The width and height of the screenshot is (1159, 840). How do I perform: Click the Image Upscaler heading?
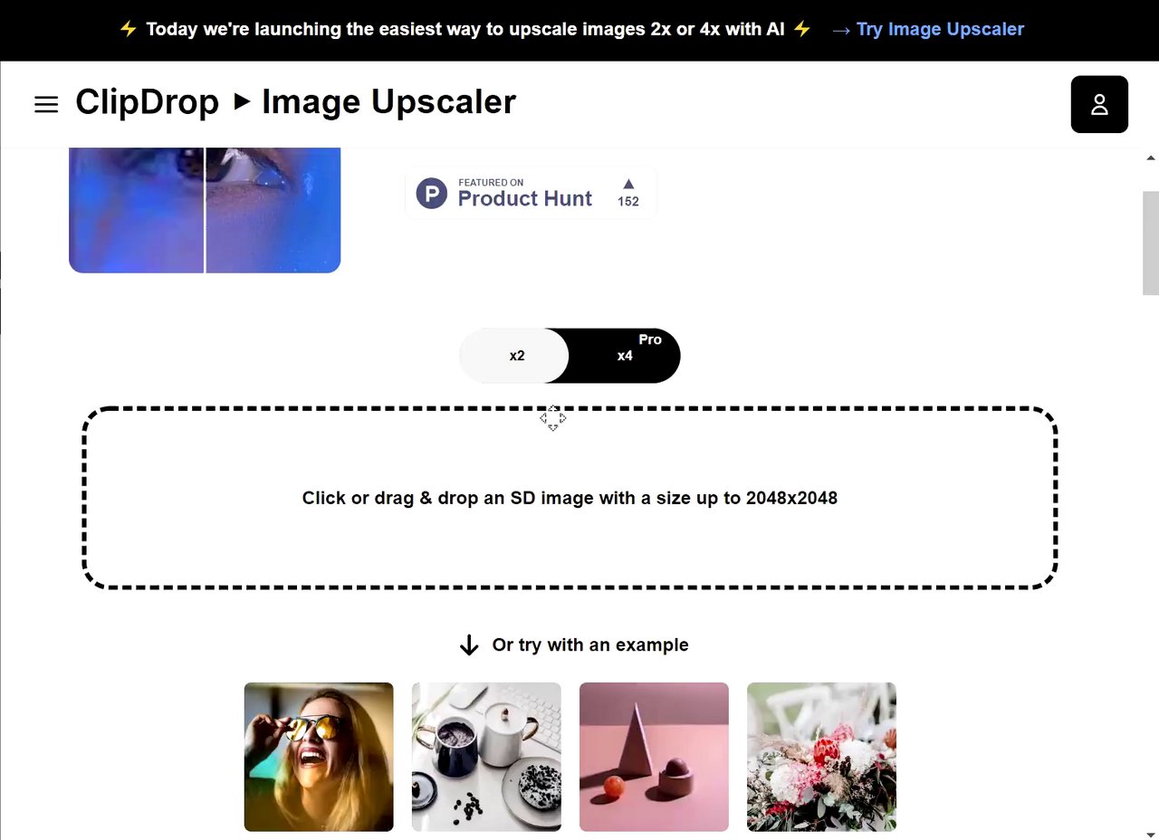pos(388,102)
